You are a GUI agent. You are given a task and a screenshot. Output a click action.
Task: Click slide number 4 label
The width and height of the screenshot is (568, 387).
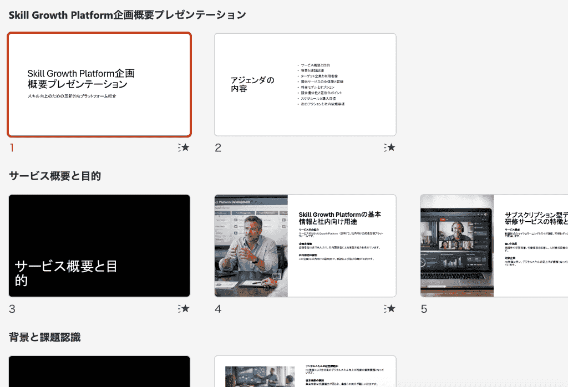point(218,309)
